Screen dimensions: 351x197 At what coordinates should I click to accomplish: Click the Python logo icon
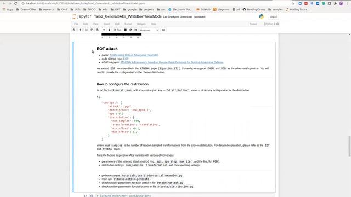(261, 16)
